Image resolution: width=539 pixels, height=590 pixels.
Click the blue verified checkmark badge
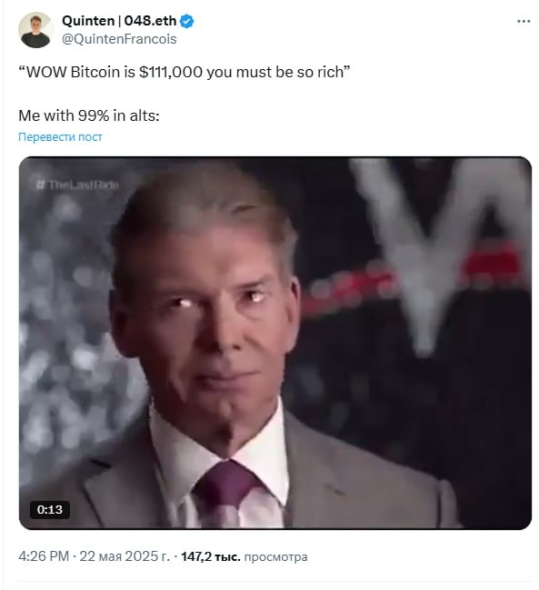(186, 21)
